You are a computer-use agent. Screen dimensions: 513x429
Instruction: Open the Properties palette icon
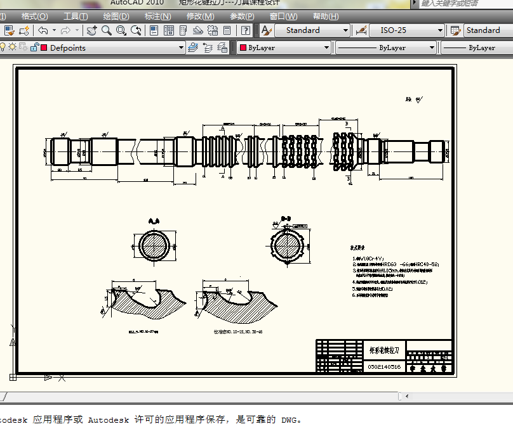tap(154, 30)
